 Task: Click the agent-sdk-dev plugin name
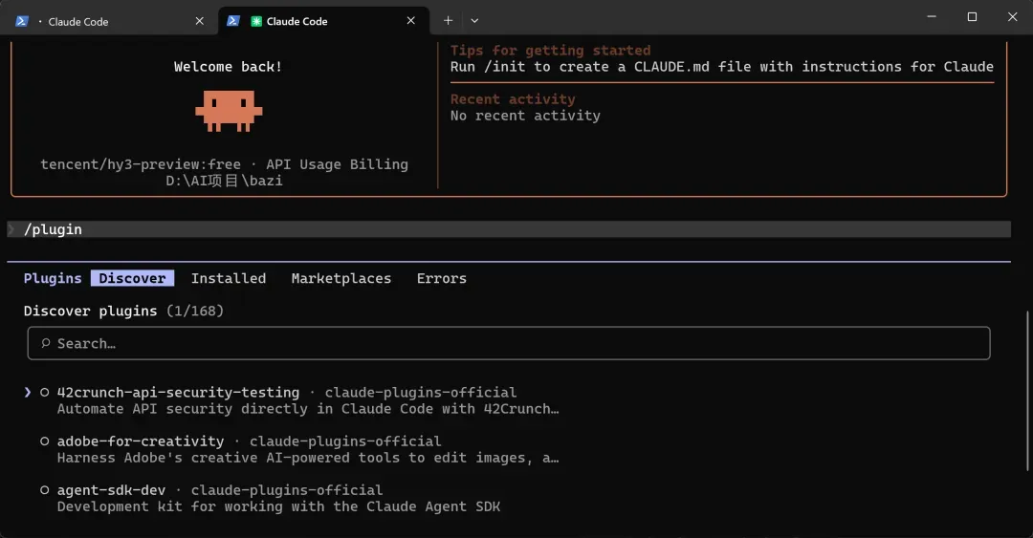pos(111,490)
